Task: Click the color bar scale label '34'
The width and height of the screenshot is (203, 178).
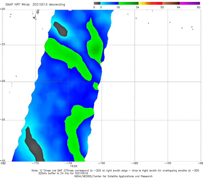Action: coord(137,7)
